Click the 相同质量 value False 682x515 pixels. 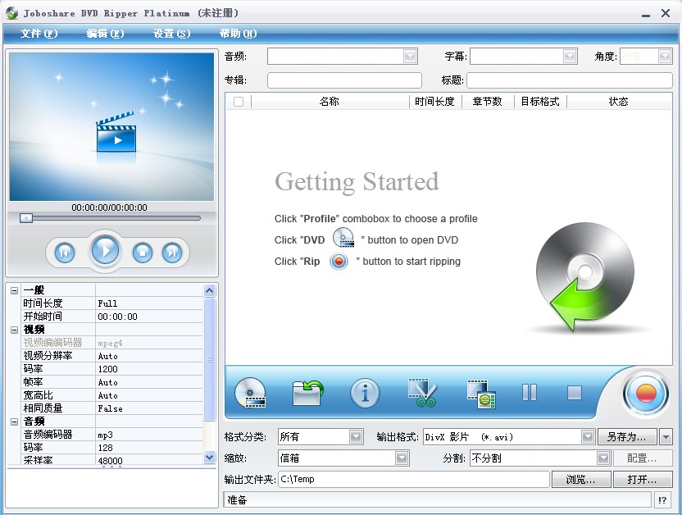point(149,408)
